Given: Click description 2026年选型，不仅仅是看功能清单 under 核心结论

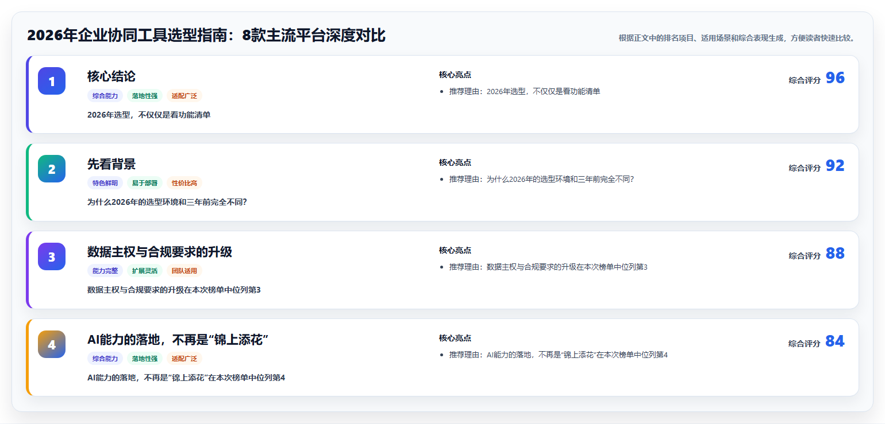Looking at the screenshot, I should click(149, 115).
